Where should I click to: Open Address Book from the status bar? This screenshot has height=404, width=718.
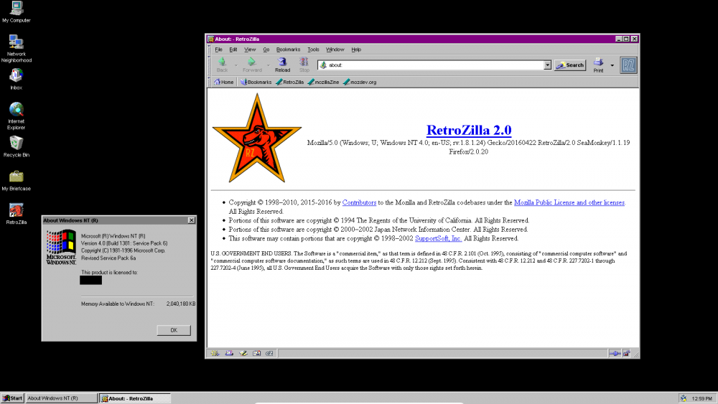pos(256,353)
